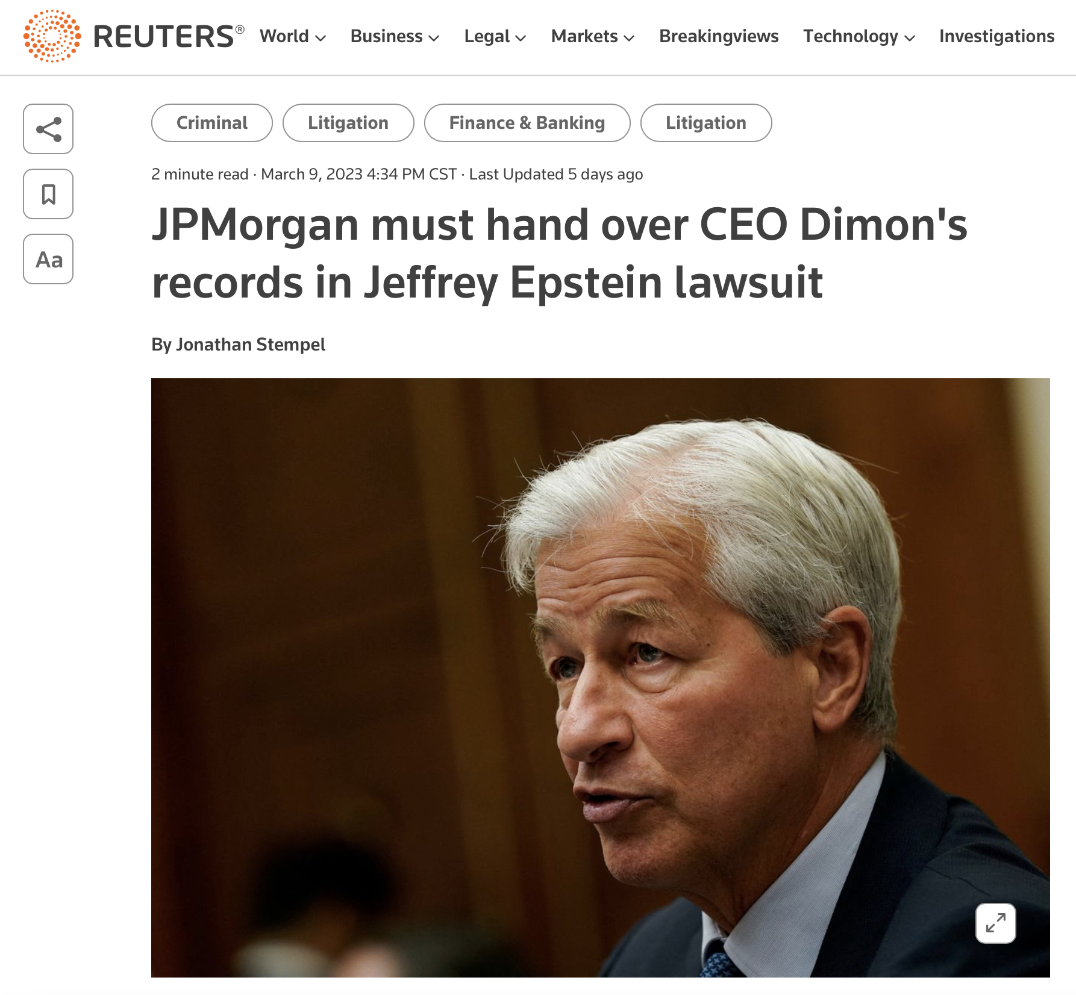
Task: Expand the World menu chevron
Action: [x=321, y=38]
